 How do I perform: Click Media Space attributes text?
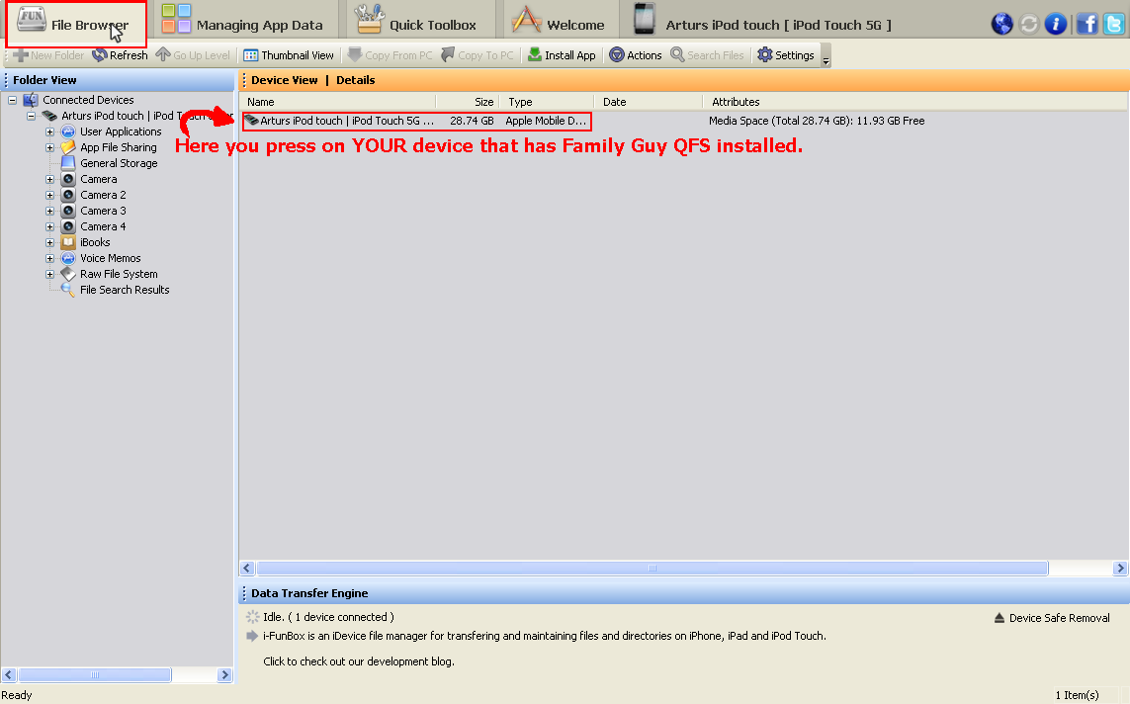[x=817, y=121]
